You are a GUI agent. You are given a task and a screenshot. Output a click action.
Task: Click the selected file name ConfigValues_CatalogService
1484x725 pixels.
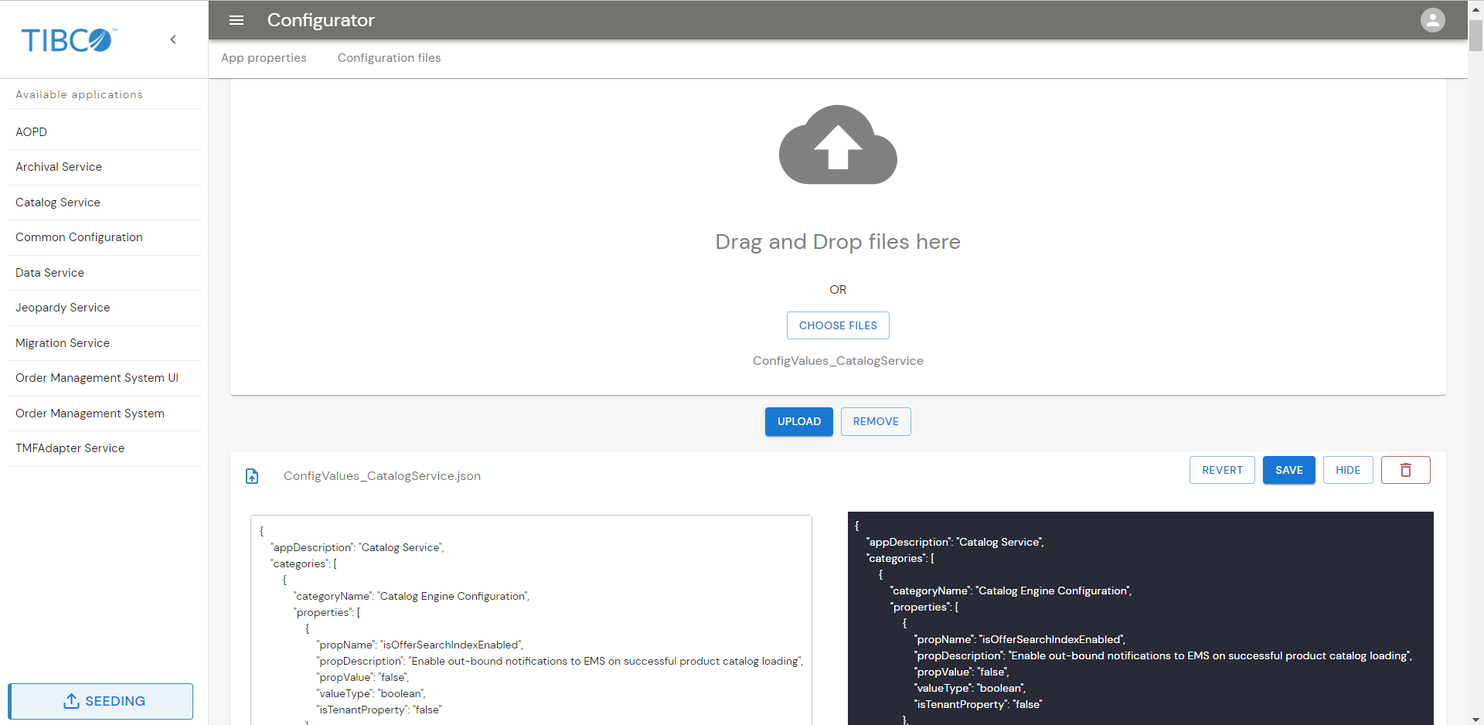[838, 361]
